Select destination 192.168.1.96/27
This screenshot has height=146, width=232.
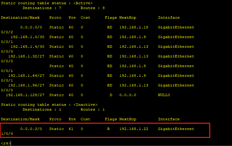tap(26, 86)
